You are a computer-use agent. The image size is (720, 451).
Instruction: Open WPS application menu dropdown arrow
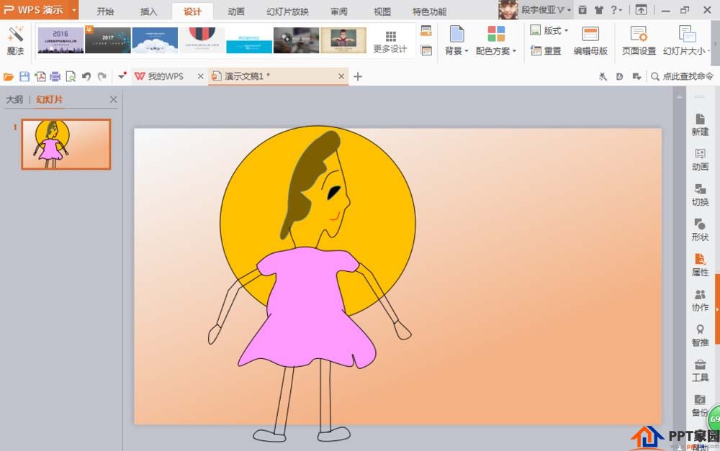pyautogui.click(x=74, y=11)
